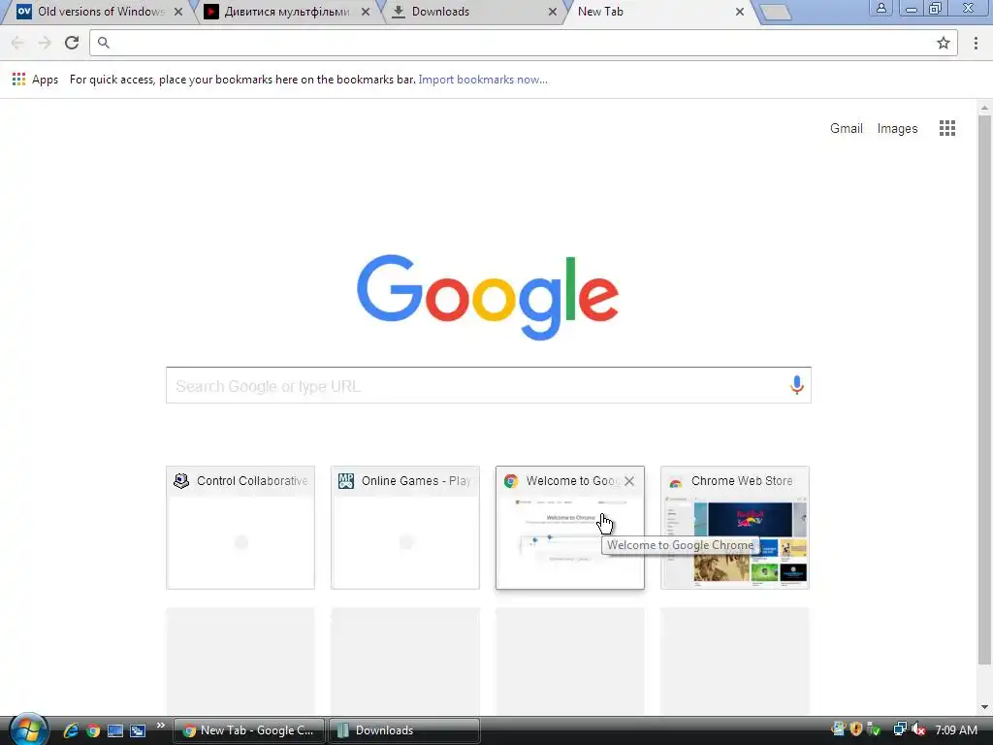The width and height of the screenshot is (993, 745).
Task: Open the Apps shortcut in bookmarks bar
Action: pos(36,80)
